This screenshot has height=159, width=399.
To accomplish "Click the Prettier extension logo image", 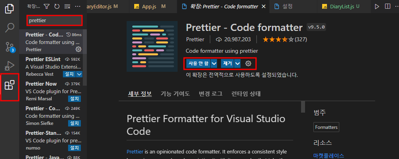I will coord(152,46).
